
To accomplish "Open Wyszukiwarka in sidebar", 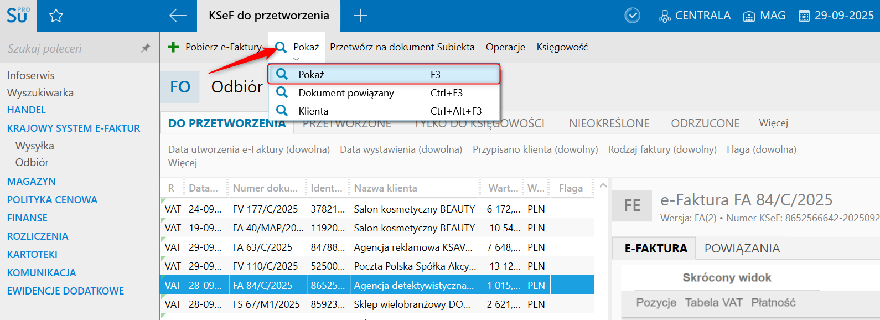I will pos(40,92).
